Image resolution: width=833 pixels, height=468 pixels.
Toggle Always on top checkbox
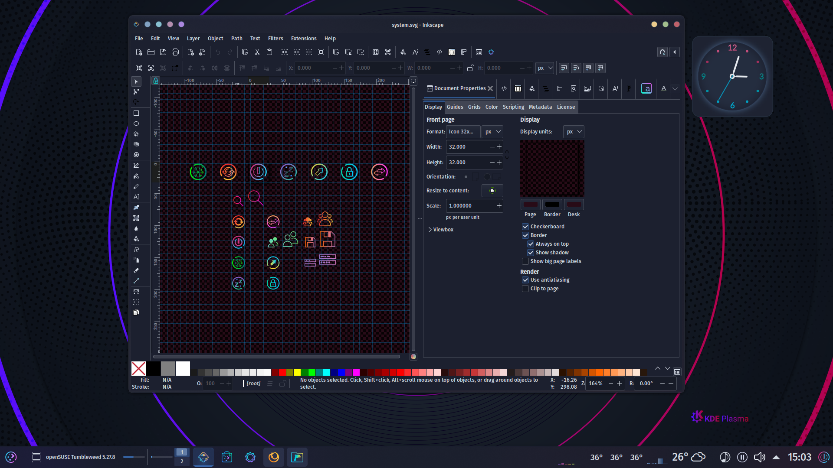pyautogui.click(x=531, y=244)
